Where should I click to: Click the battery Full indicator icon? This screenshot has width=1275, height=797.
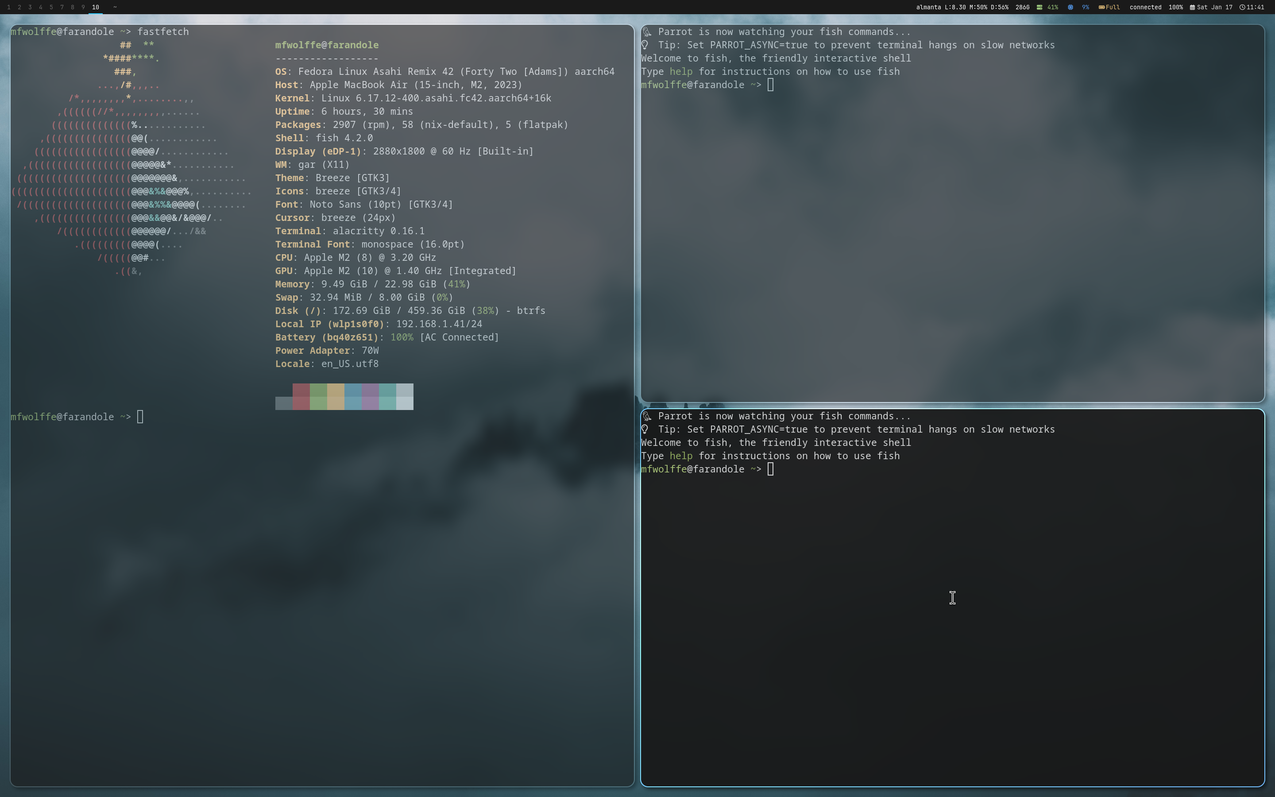click(1101, 8)
